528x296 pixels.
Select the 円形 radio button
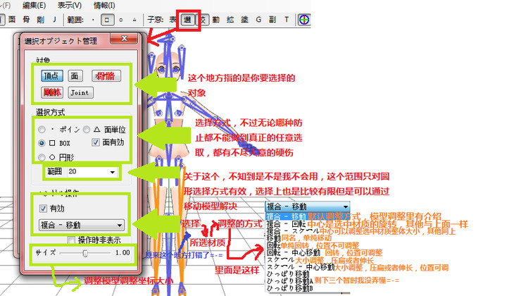(42, 157)
